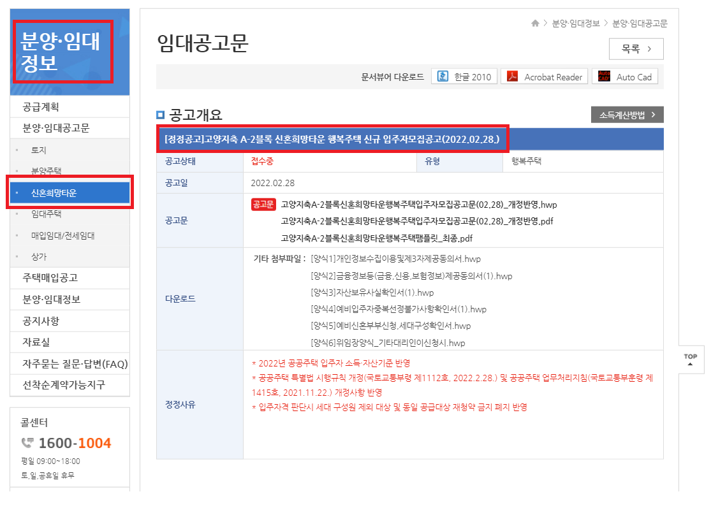Download [양식5]예비신혼부부신청,세대구성확인서.hwp
The width and height of the screenshot is (711, 508).
pyautogui.click(x=390, y=326)
